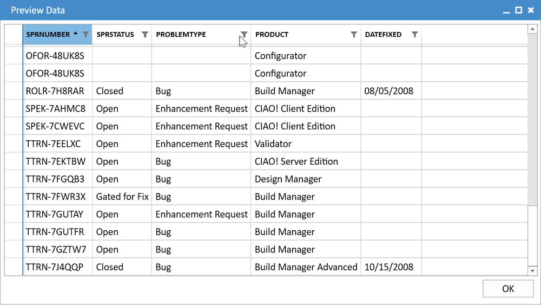
Task: Click the Design Manager cell
Action: (306, 179)
